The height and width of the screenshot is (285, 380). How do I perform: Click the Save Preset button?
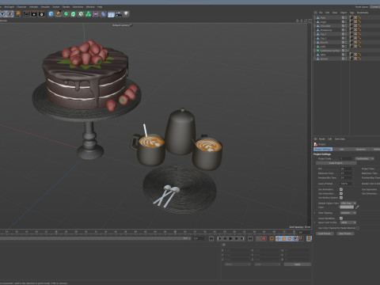pyautogui.click(x=345, y=234)
